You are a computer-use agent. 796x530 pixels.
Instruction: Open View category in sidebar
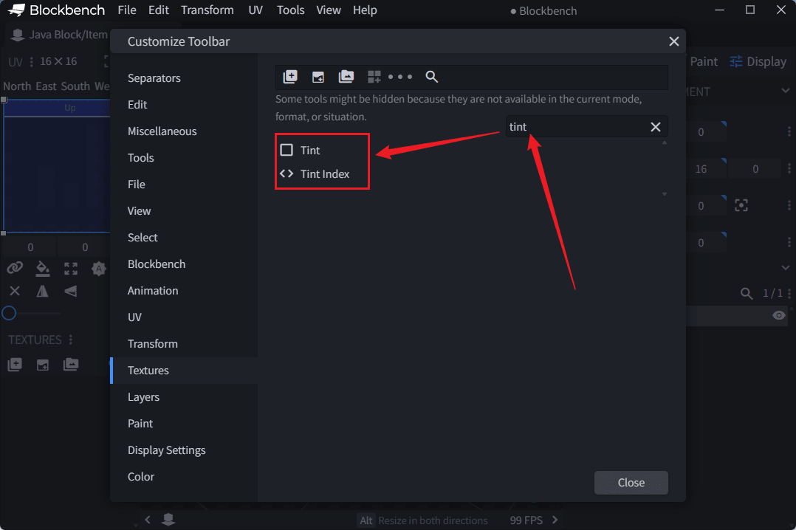click(185, 210)
